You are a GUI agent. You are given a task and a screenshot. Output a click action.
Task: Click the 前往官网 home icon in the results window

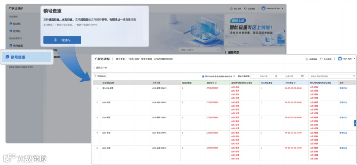coord(307,59)
